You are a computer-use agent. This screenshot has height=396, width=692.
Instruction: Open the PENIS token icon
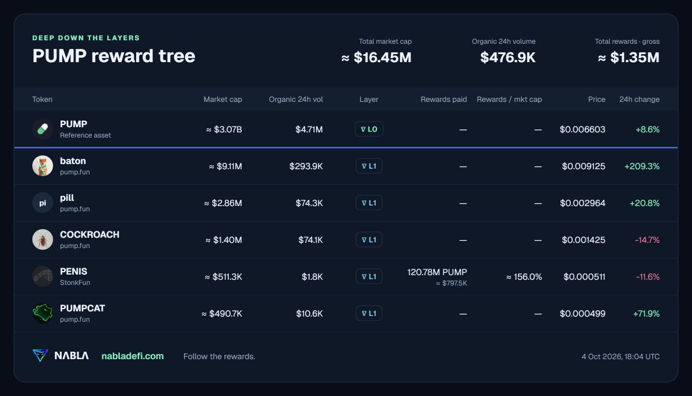point(43,276)
